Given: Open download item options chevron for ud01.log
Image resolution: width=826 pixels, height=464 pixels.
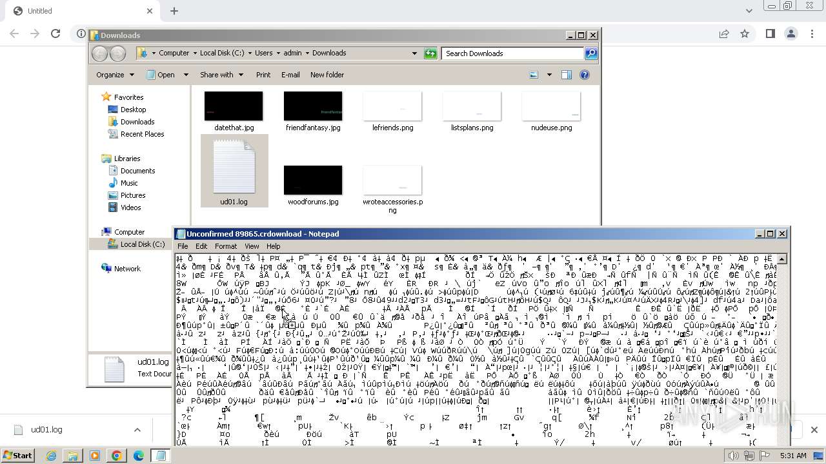Looking at the screenshot, I should coord(137,430).
